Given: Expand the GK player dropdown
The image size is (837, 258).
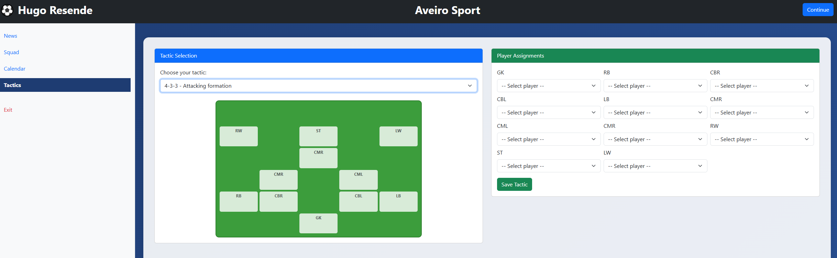Looking at the screenshot, I should [548, 86].
